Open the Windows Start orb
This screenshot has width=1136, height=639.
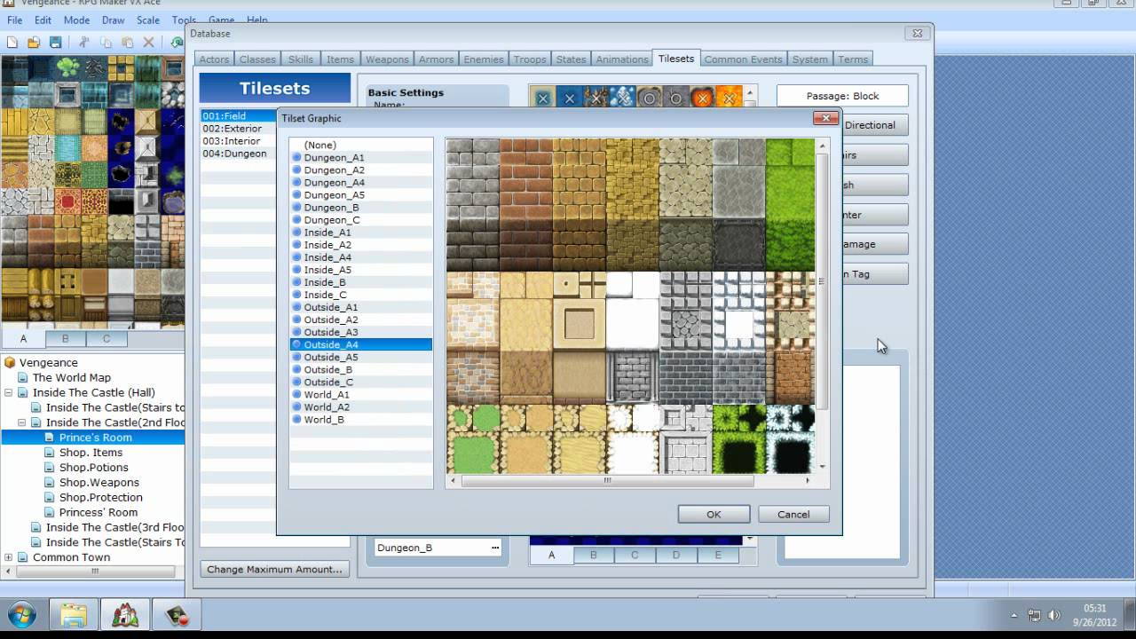pos(21,614)
